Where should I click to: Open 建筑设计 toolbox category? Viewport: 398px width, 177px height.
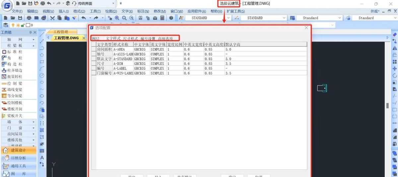point(18,150)
